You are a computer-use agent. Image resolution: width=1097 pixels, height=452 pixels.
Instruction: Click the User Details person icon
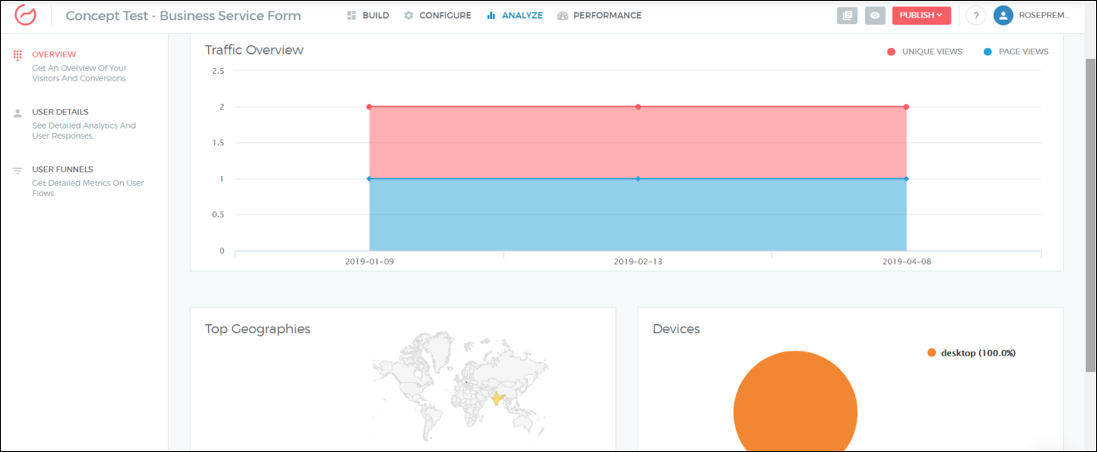click(x=17, y=113)
